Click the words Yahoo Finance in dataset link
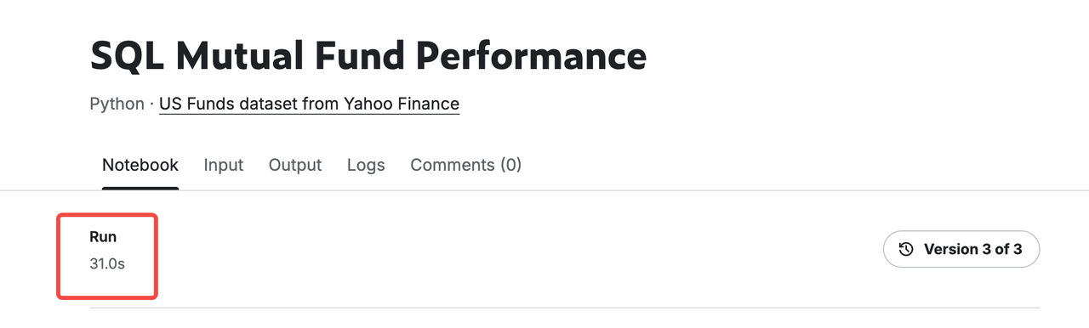 402,104
